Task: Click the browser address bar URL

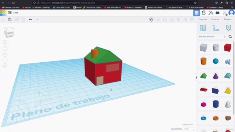Action: coord(68,3)
